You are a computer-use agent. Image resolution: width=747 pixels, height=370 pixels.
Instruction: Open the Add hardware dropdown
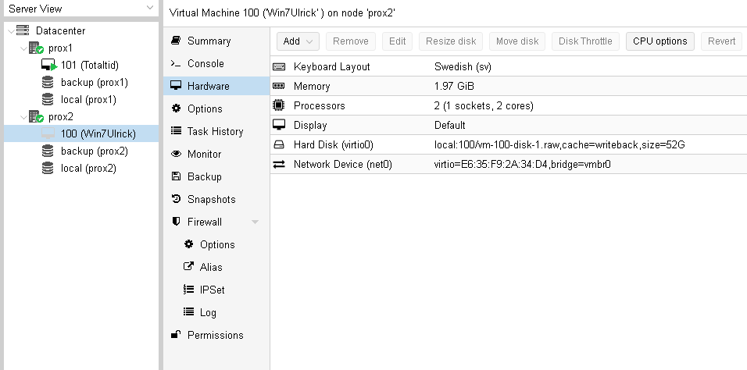[298, 41]
